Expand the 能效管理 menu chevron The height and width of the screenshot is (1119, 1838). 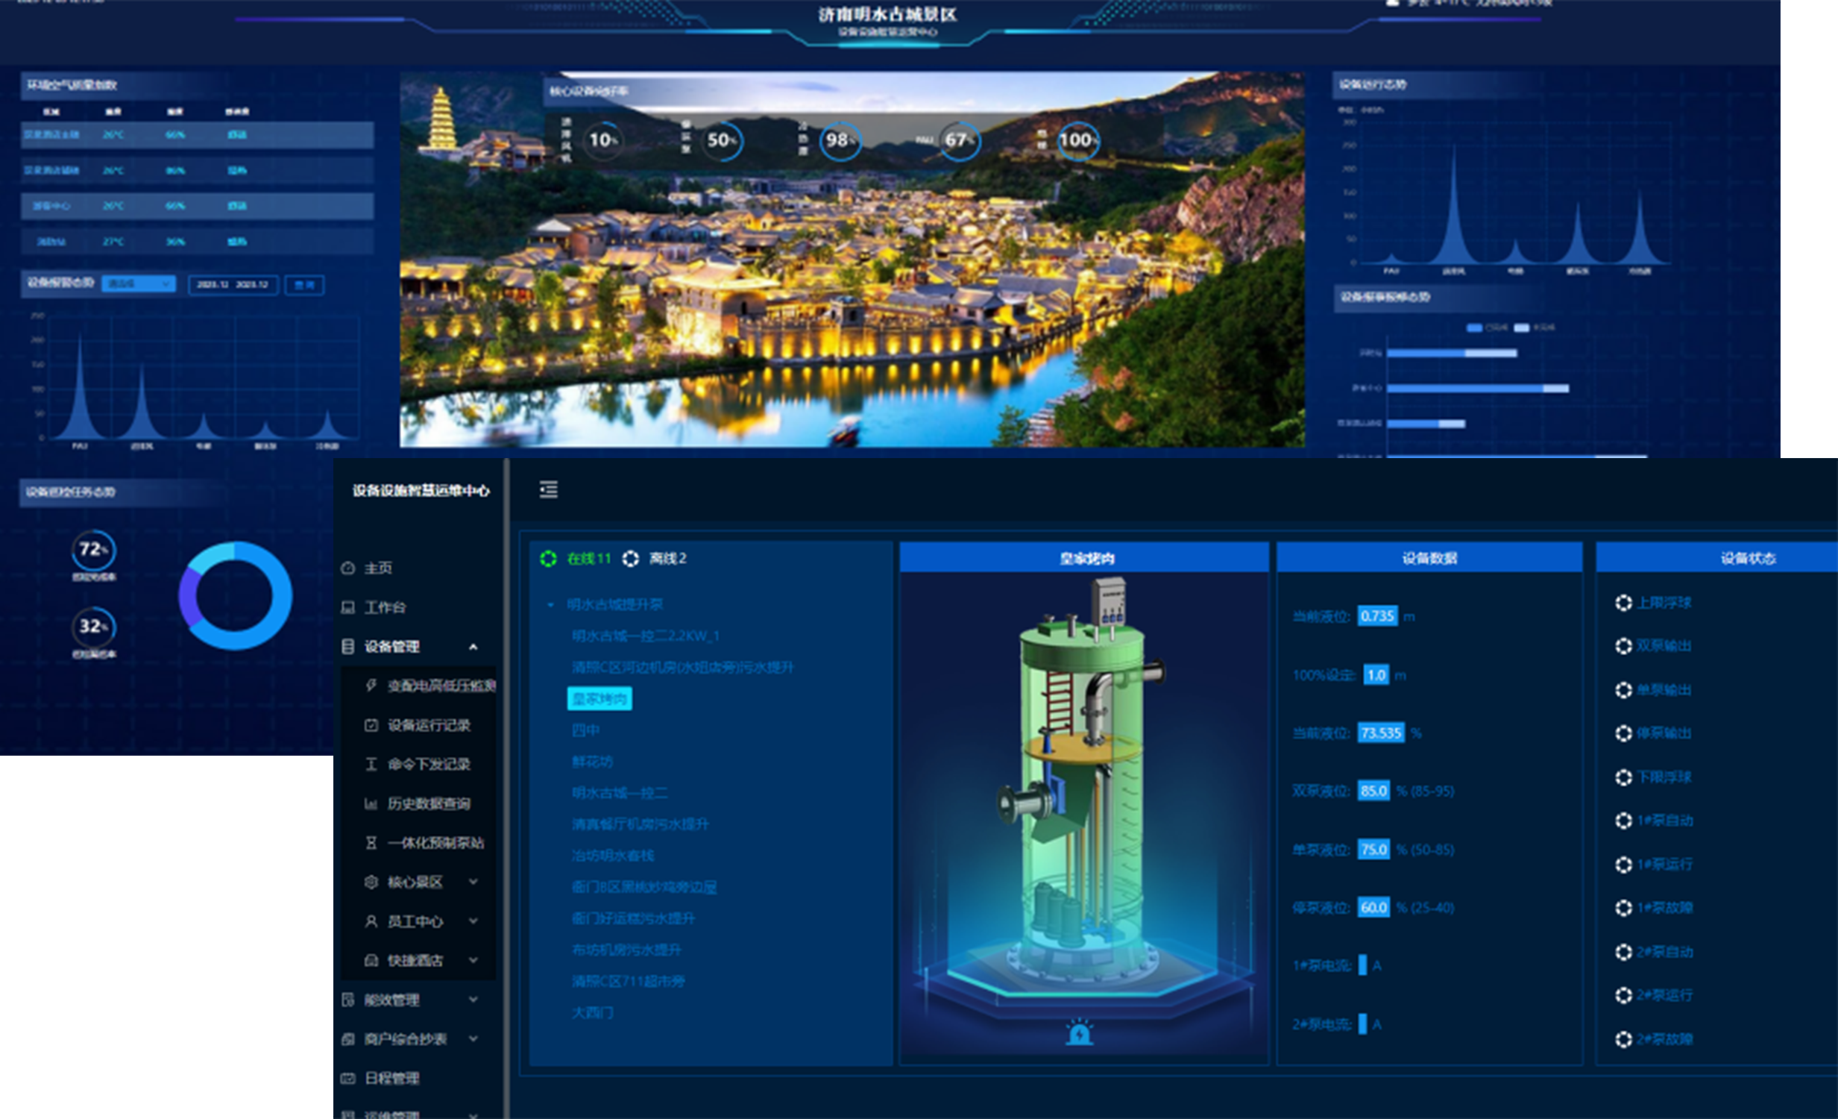coord(473,1000)
